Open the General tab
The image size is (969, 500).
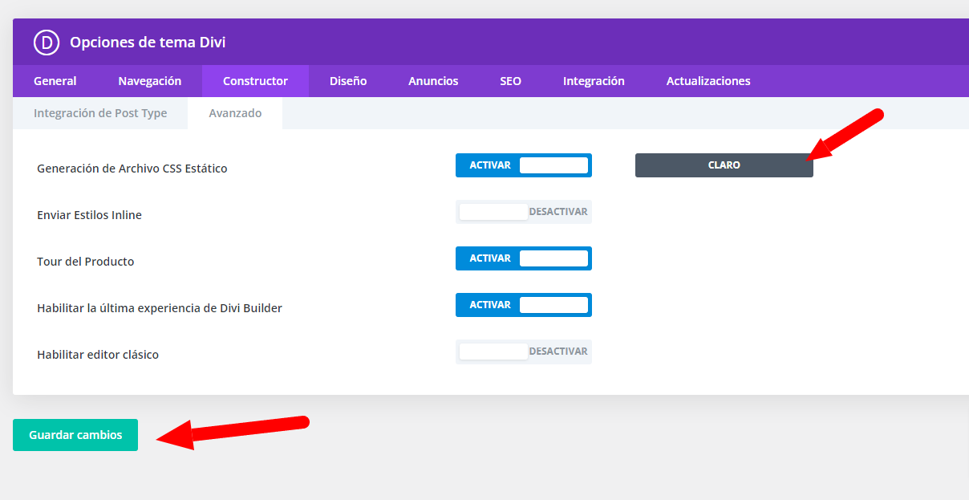tap(55, 81)
